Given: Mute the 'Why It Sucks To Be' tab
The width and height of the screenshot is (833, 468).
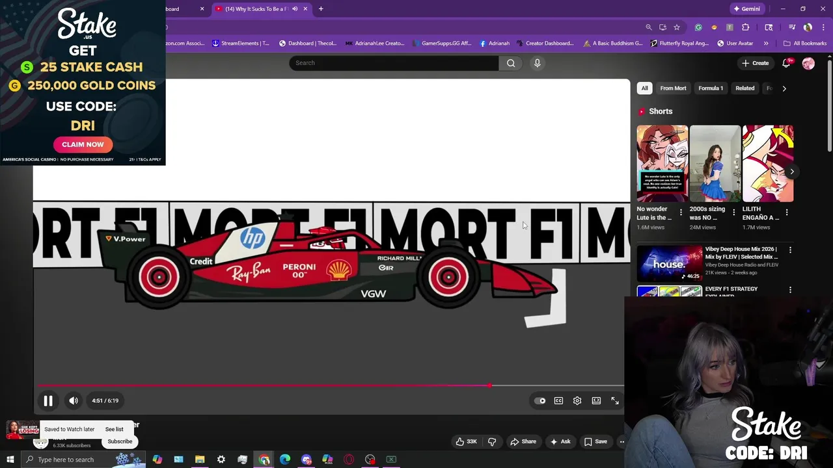Looking at the screenshot, I should tap(295, 9).
